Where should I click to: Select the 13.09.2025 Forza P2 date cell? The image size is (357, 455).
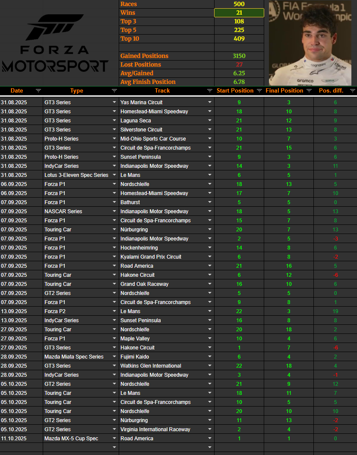pyautogui.click(x=22, y=311)
